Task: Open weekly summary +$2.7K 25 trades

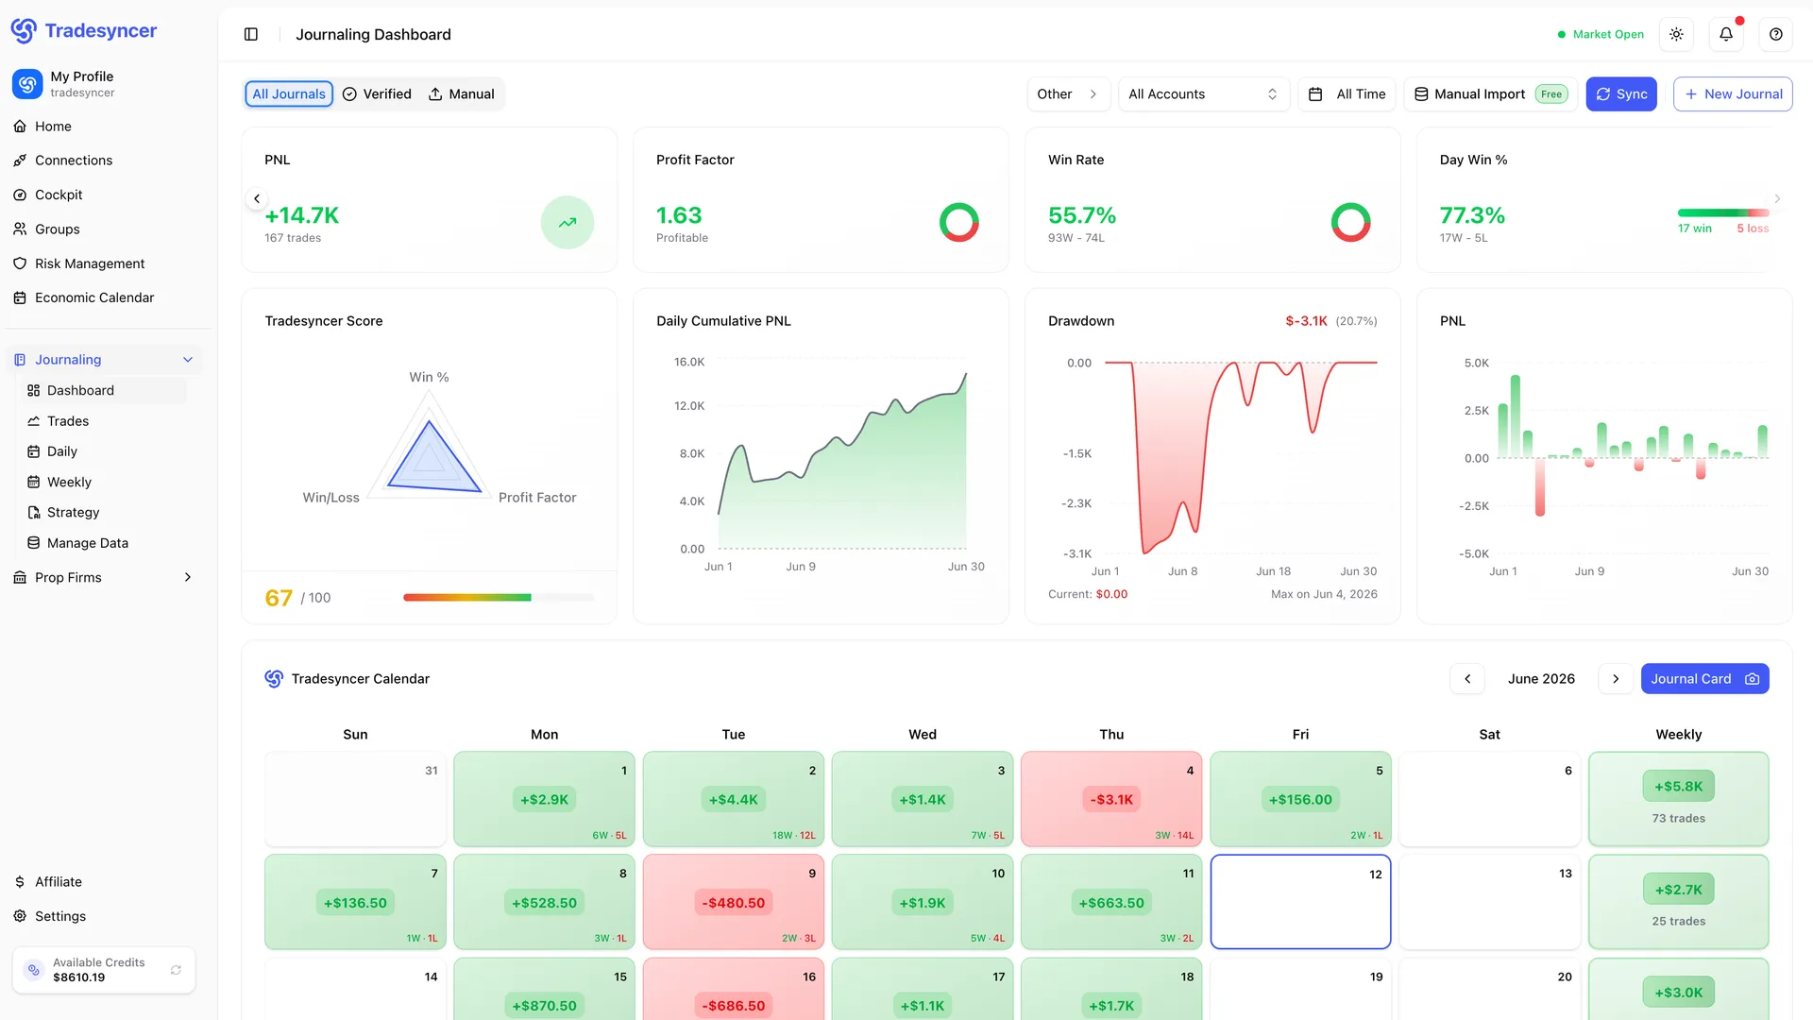Action: coord(1678,902)
